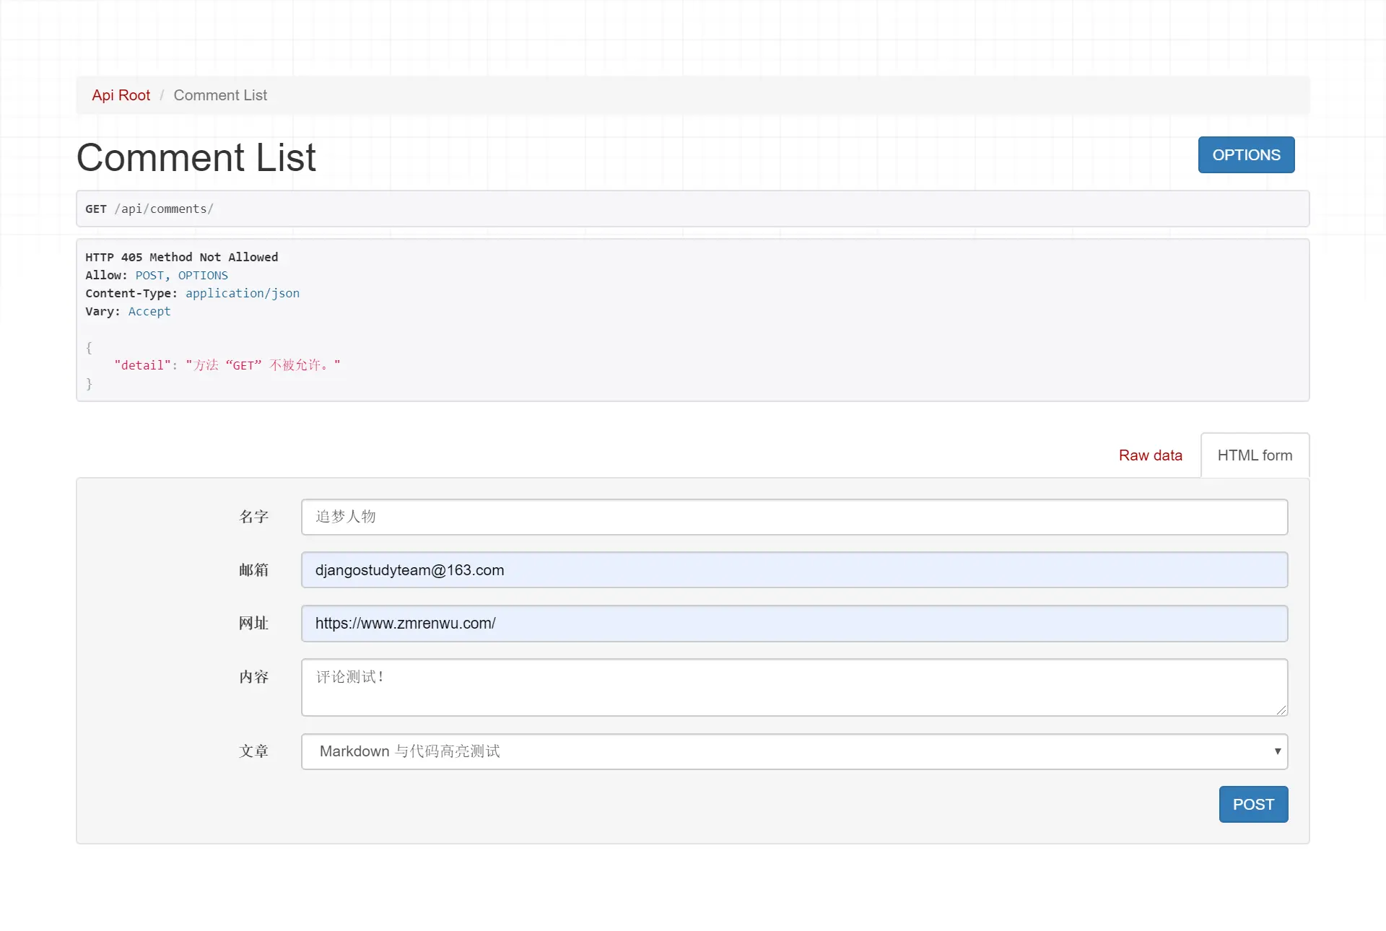Click the 网址 field label
The image size is (1386, 931).
(x=253, y=624)
